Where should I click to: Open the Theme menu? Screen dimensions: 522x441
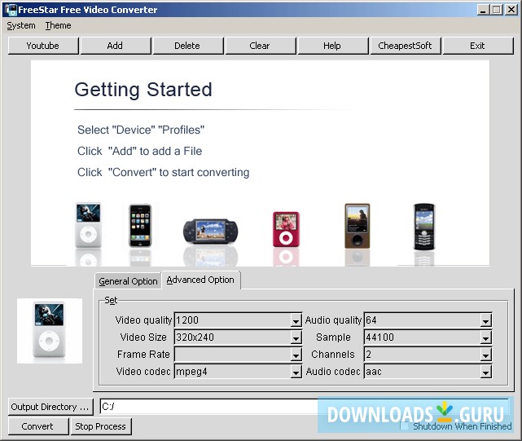[59, 25]
